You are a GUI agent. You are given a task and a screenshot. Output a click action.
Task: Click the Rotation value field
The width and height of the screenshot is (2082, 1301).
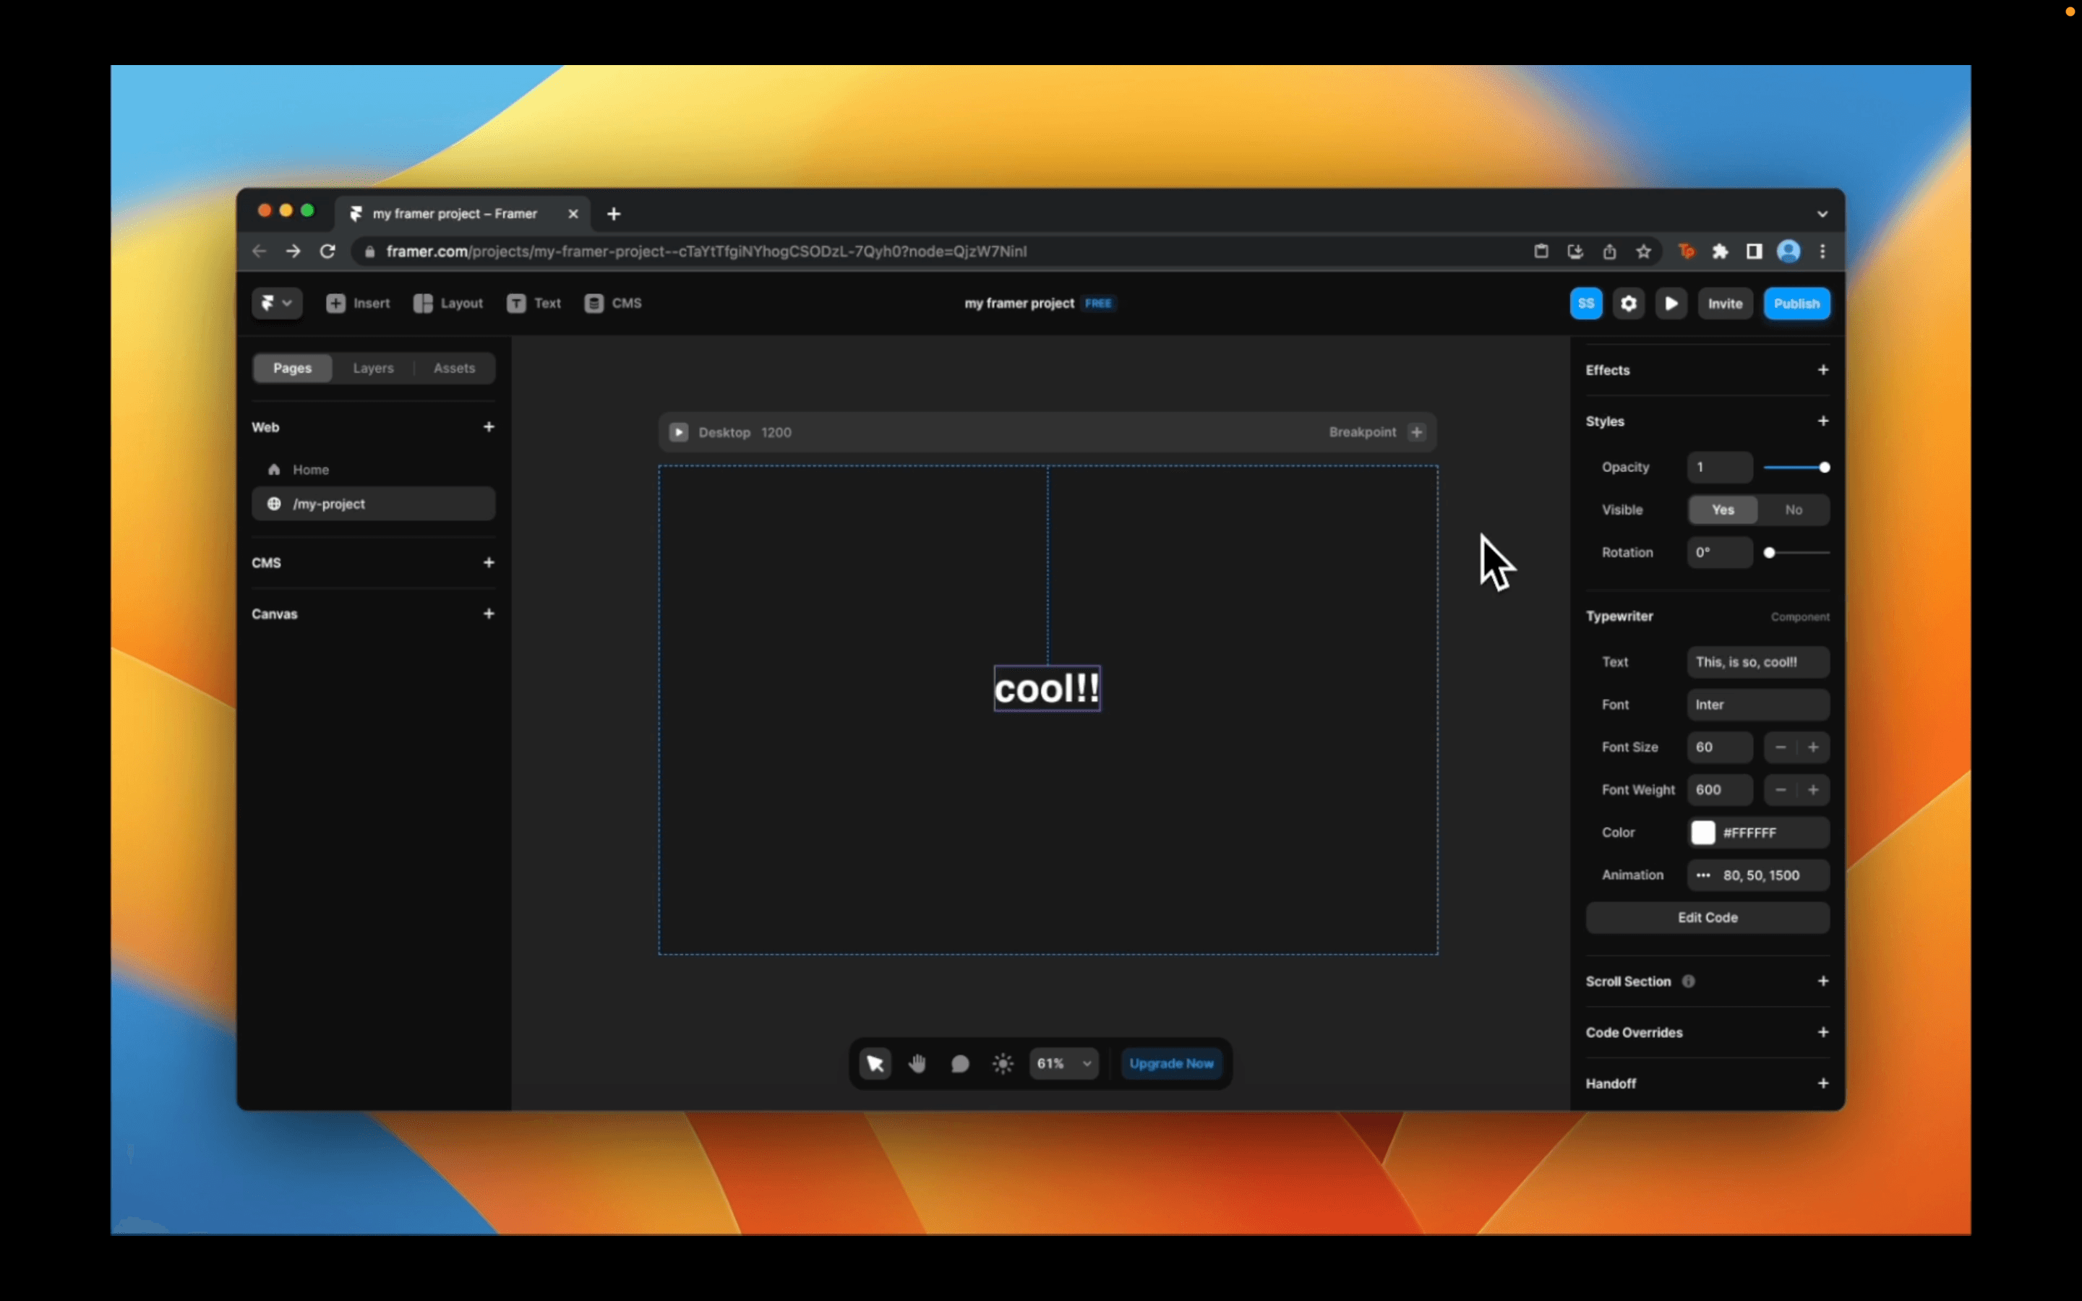click(1719, 552)
